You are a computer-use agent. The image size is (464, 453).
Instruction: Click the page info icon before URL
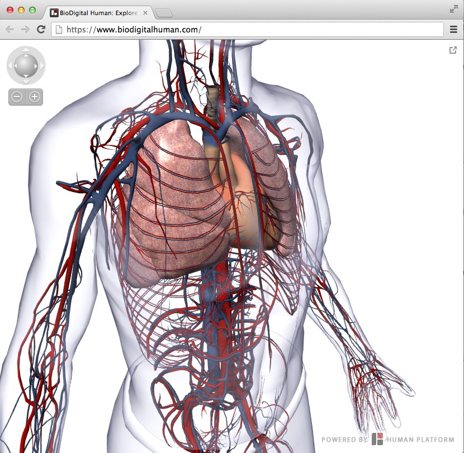coord(59,30)
